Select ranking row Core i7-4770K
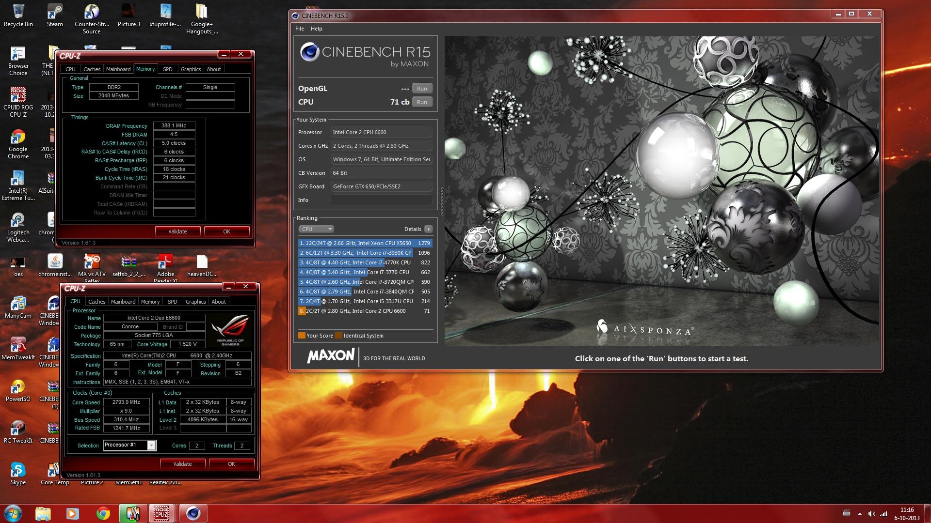Screen dimensions: 931x523 365,262
